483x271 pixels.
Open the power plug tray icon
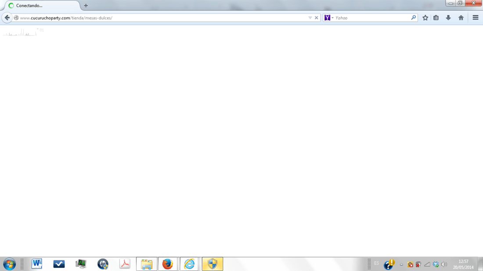[x=418, y=264]
